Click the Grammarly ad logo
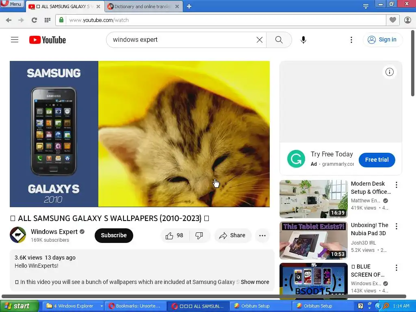The height and width of the screenshot is (312, 416). (x=296, y=159)
